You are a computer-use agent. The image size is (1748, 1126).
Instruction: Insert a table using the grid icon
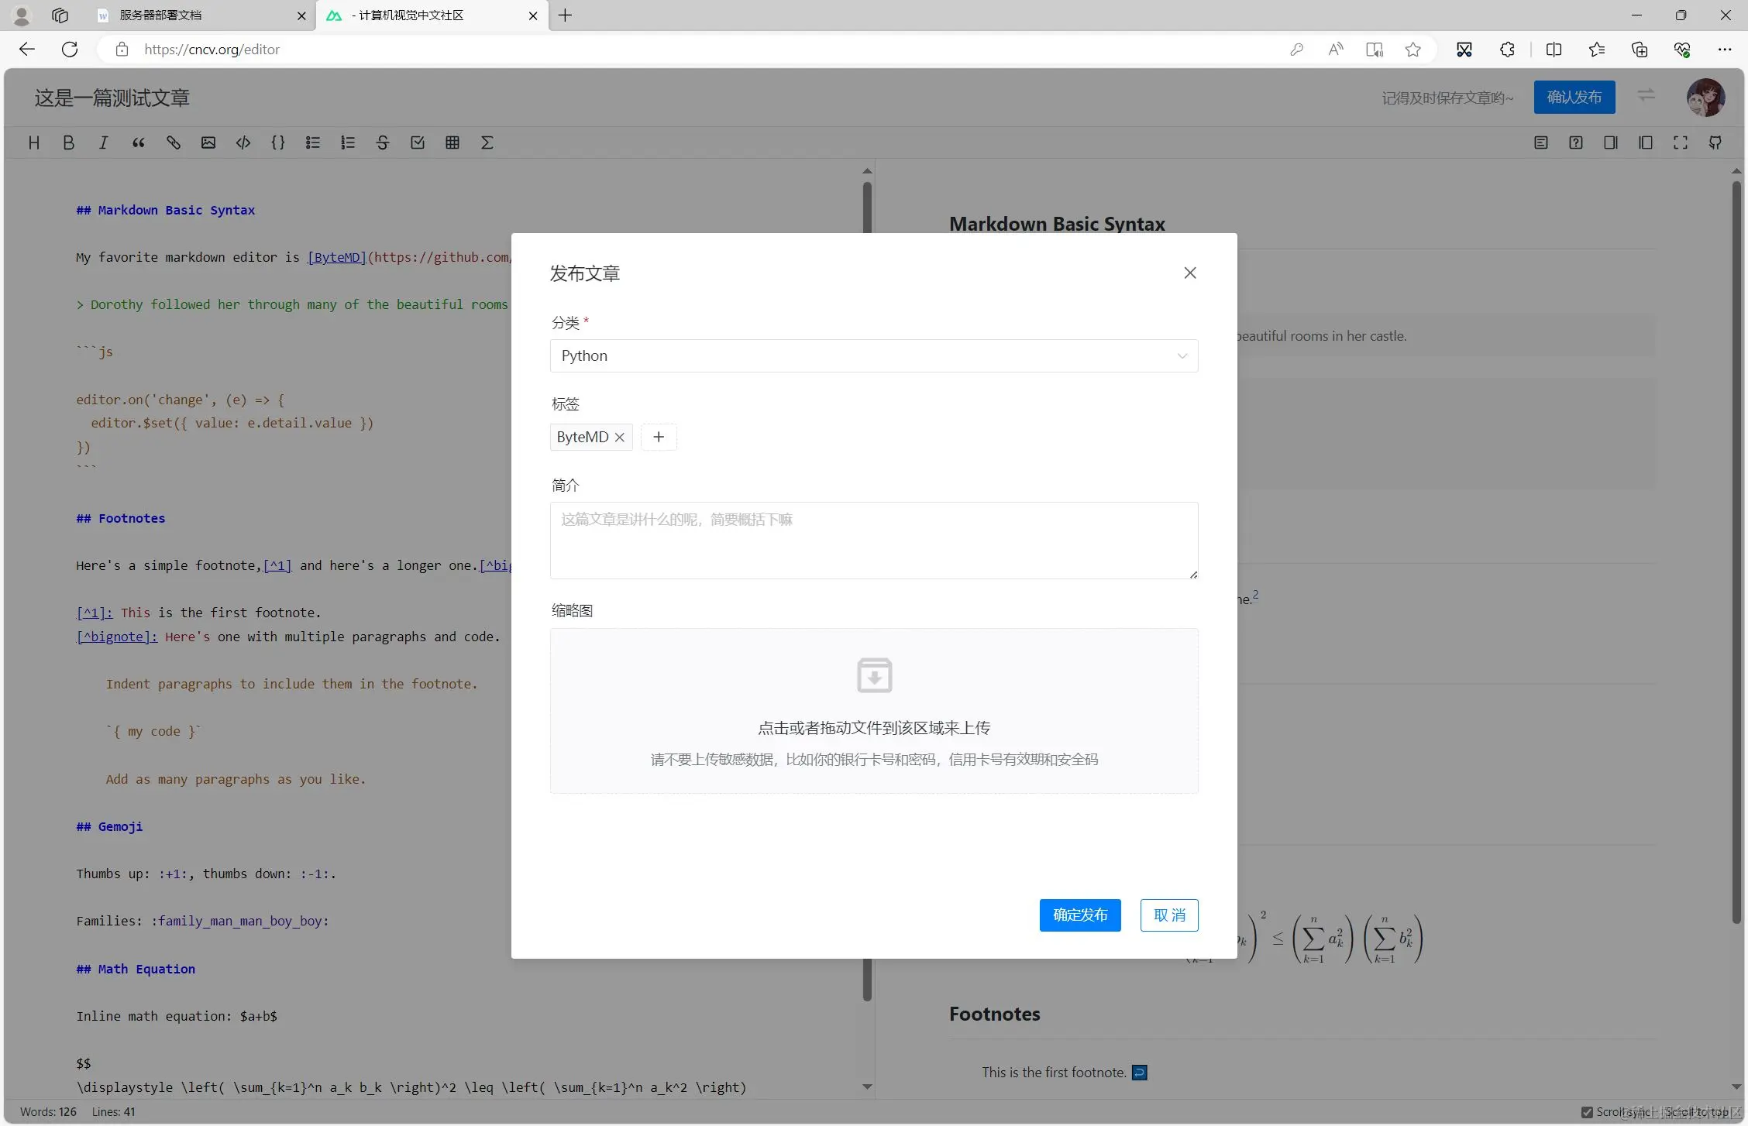pyautogui.click(x=452, y=142)
